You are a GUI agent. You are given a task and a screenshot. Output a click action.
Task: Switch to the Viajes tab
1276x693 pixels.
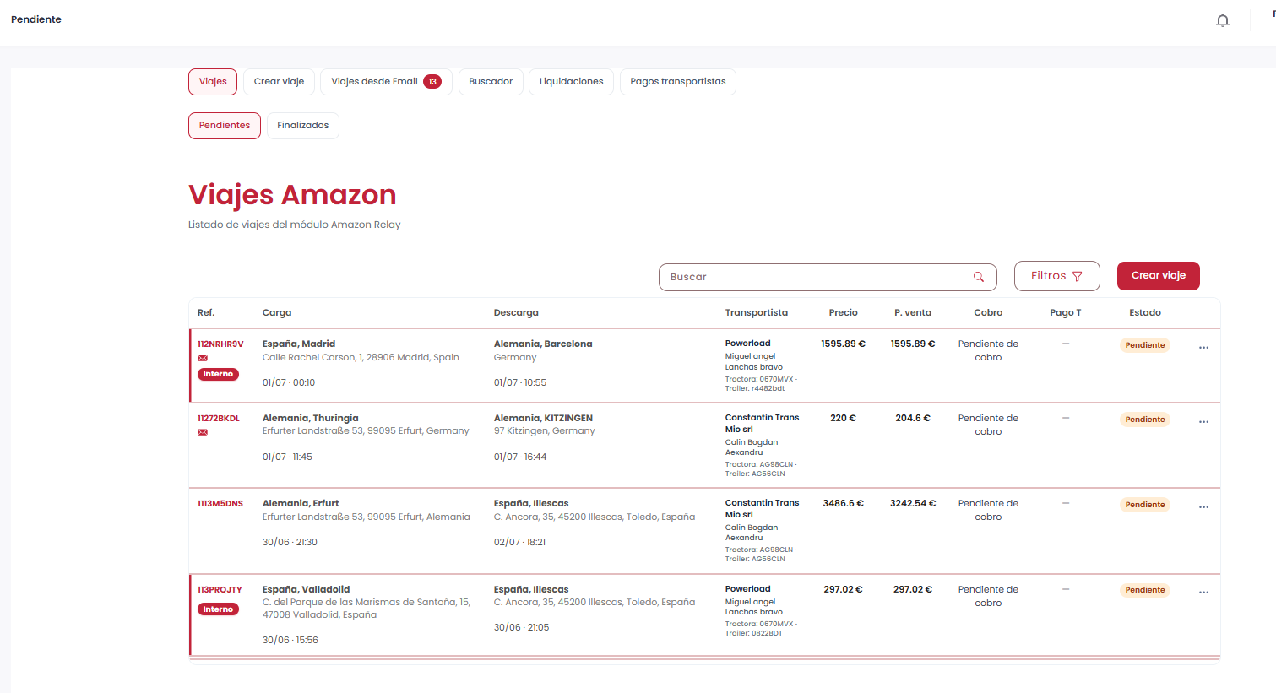click(213, 82)
